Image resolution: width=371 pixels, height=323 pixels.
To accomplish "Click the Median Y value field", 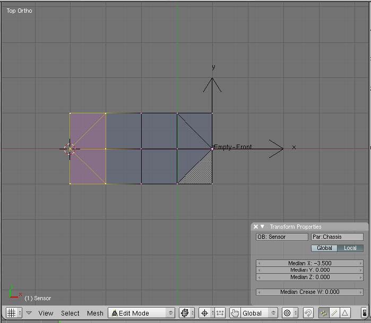I will [x=310, y=270].
